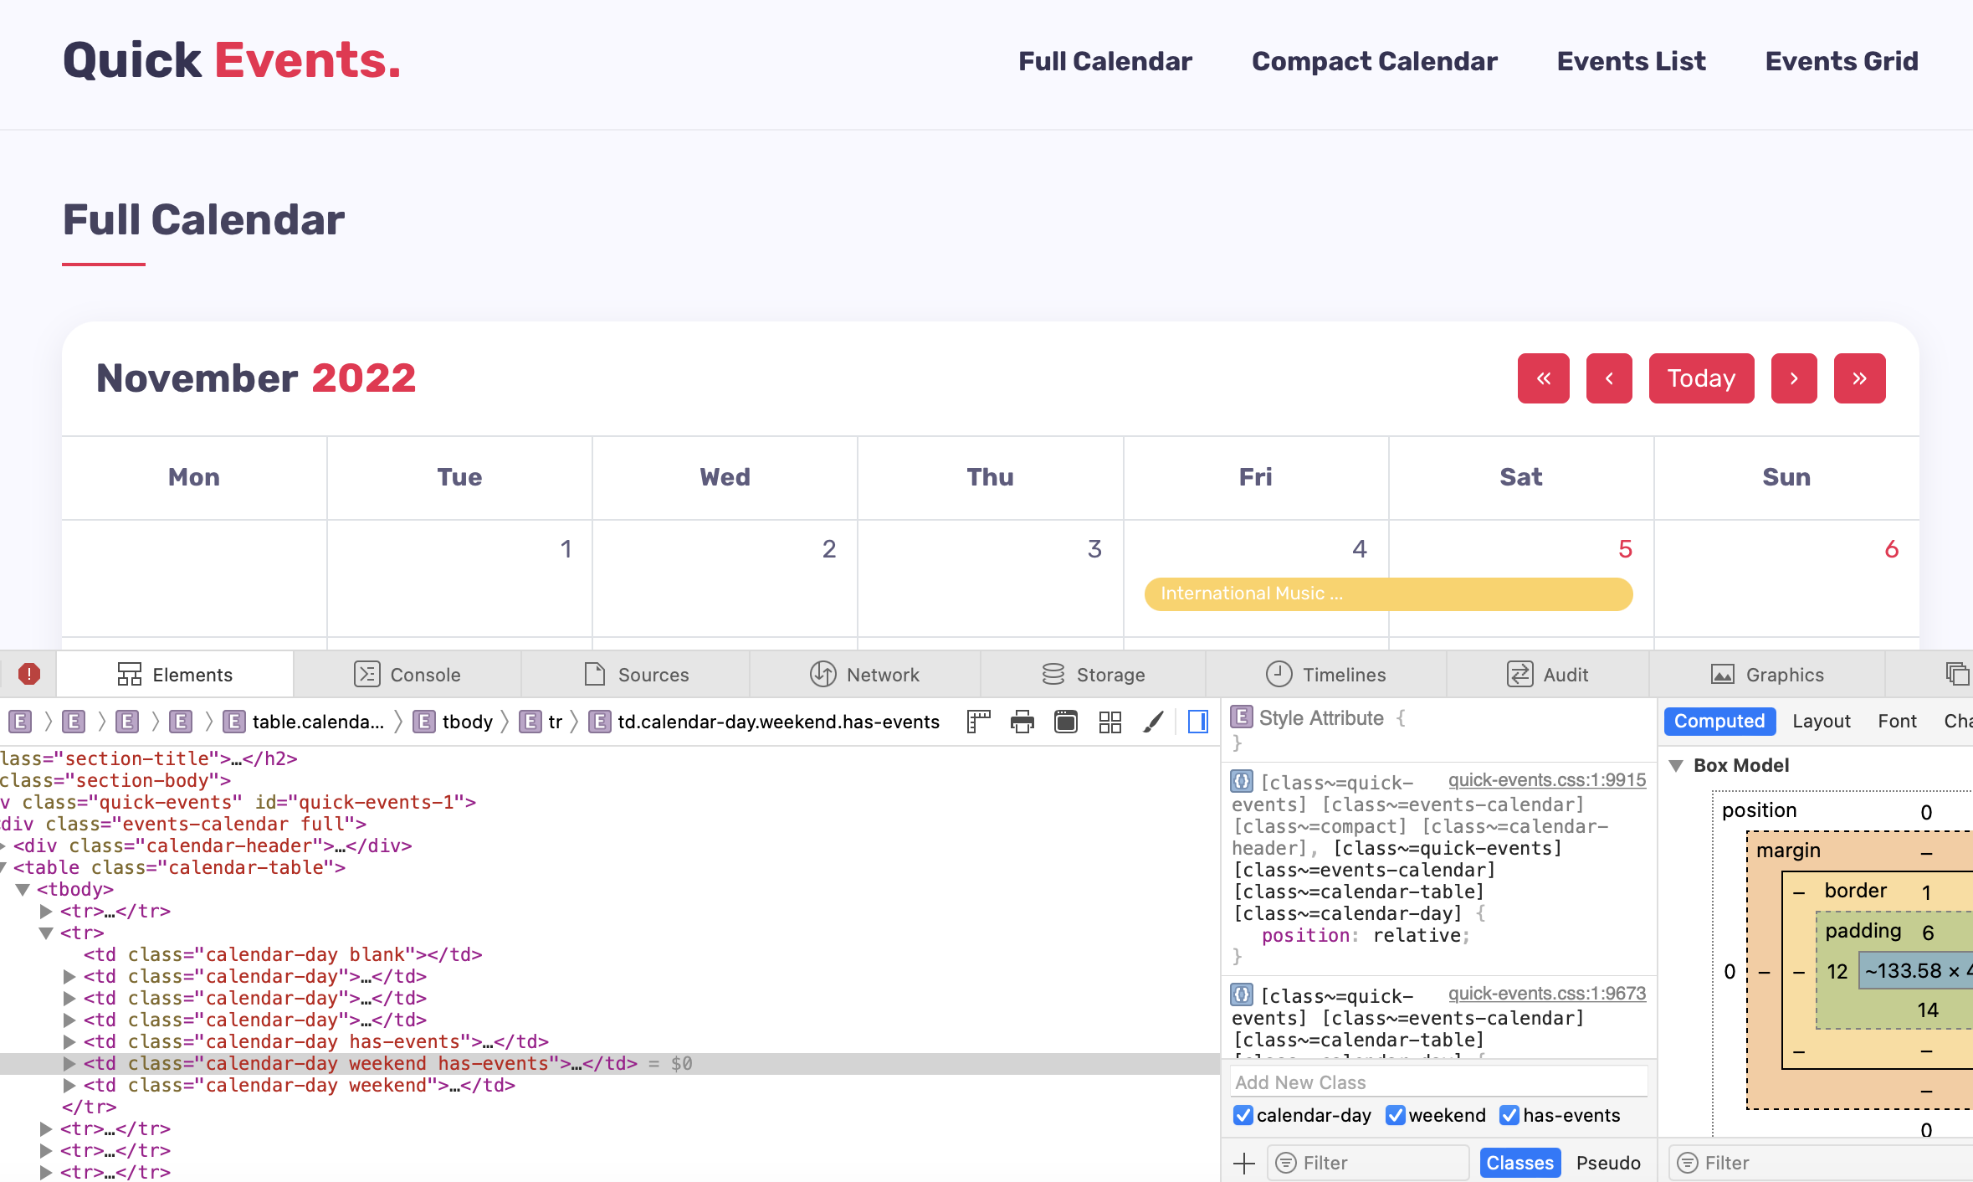
Task: Uncheck the calendar-day class checkbox
Action: [1243, 1115]
